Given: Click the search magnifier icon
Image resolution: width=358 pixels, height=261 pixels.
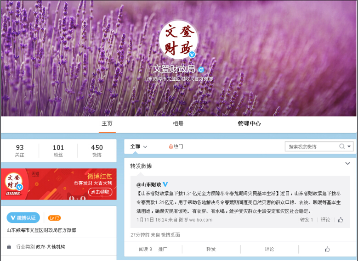Looking at the screenshot, I should pos(342,146).
